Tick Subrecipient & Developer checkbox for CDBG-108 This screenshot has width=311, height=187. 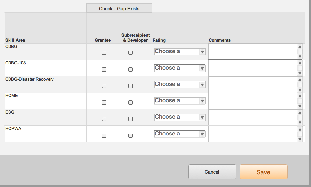(x=130, y=69)
